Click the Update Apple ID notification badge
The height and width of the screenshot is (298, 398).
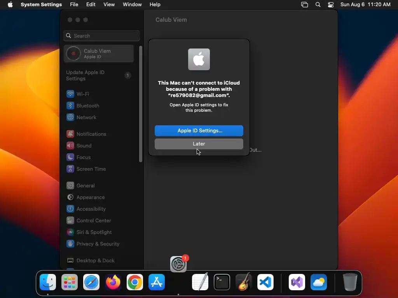[x=127, y=75]
